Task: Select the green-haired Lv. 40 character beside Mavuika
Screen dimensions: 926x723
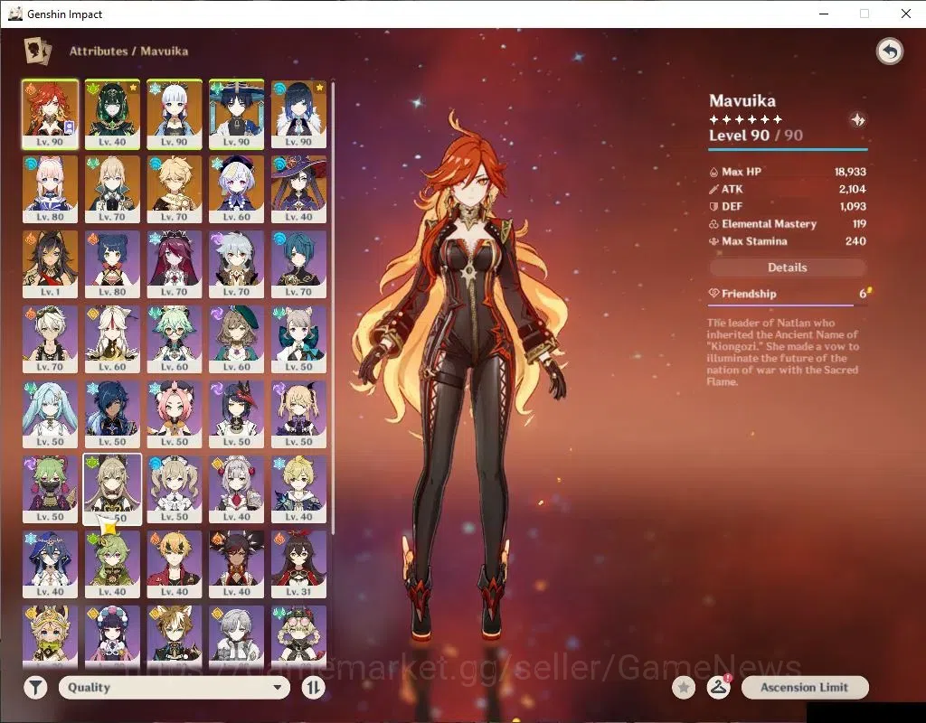Action: tap(112, 114)
